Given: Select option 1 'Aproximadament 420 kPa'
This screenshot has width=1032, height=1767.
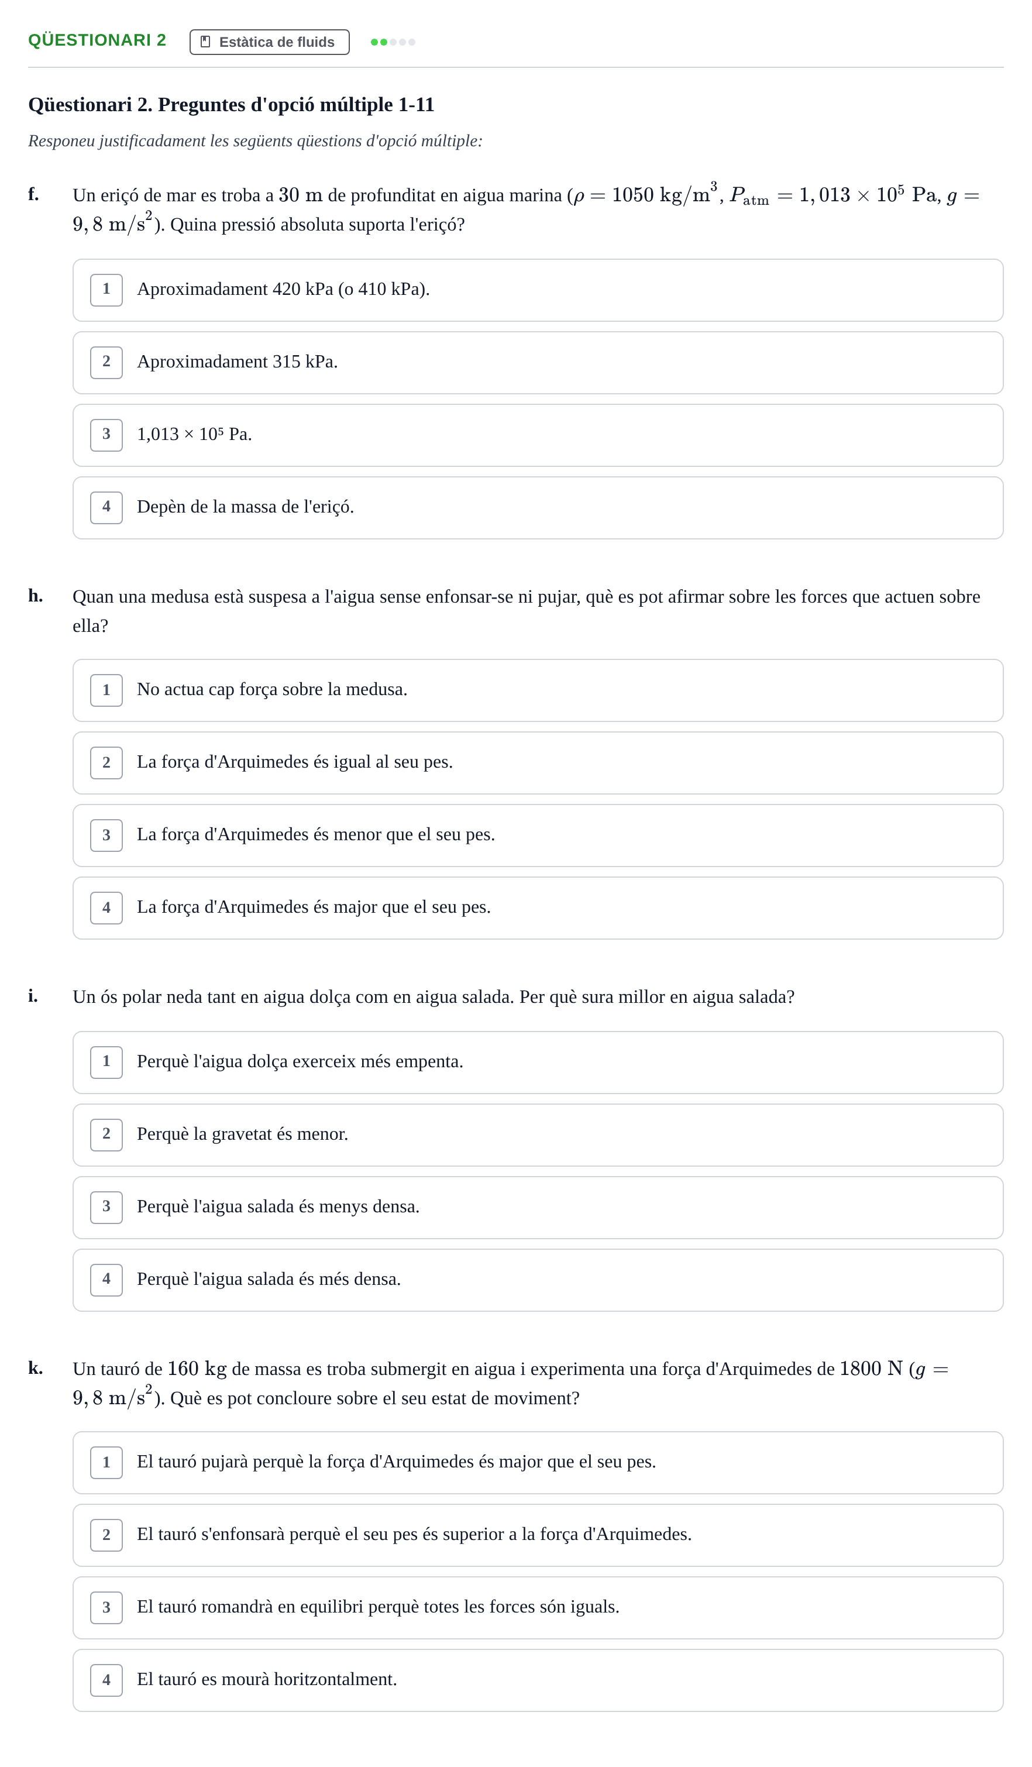Looking at the screenshot, I should [538, 290].
